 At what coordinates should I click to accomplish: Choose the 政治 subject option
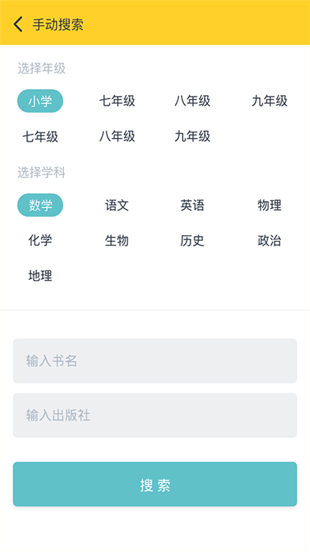(x=269, y=240)
